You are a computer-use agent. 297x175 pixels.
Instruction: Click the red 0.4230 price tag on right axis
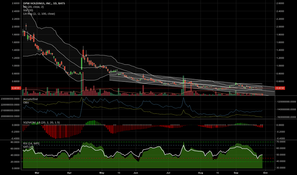click(x=280, y=88)
